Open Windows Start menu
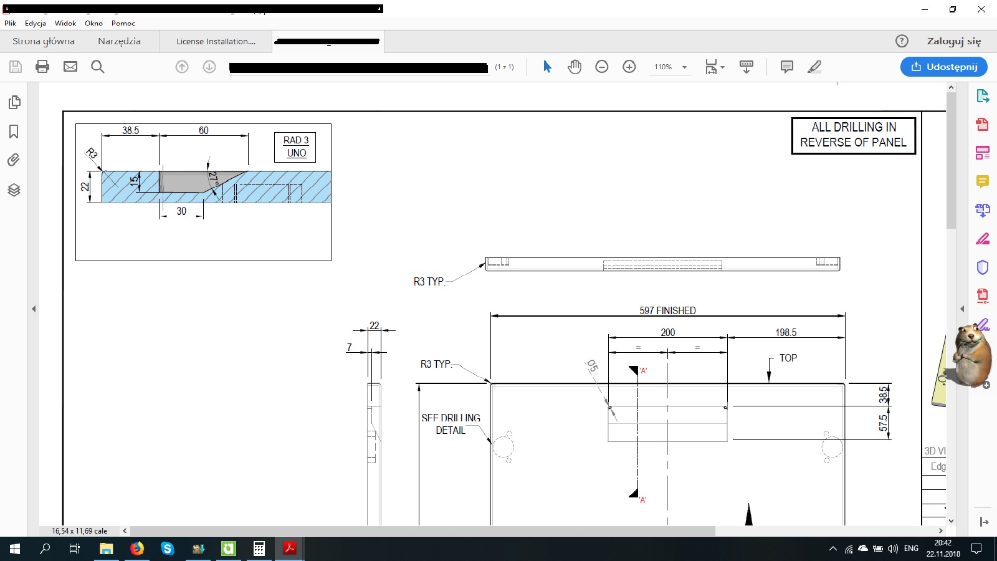Viewport: 997px width, 561px height. [15, 549]
